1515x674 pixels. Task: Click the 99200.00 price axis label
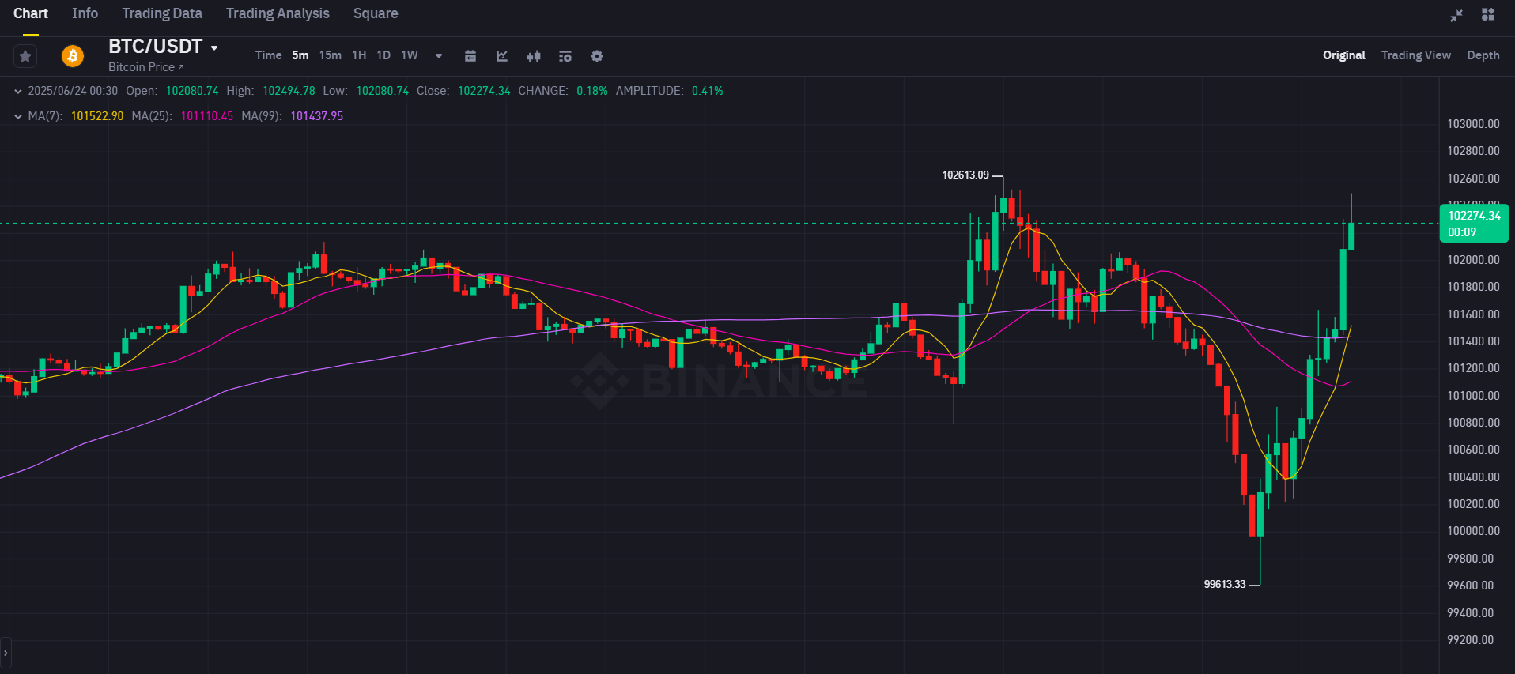coord(1471,640)
